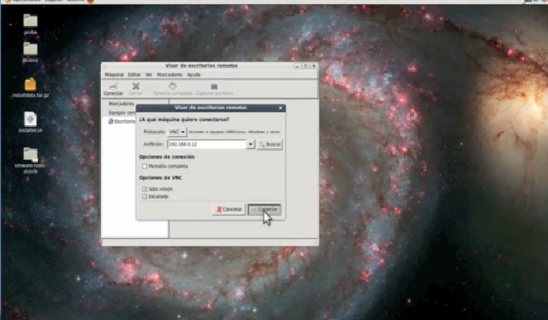
Task: Open the Marcadores menu
Action: (x=170, y=75)
